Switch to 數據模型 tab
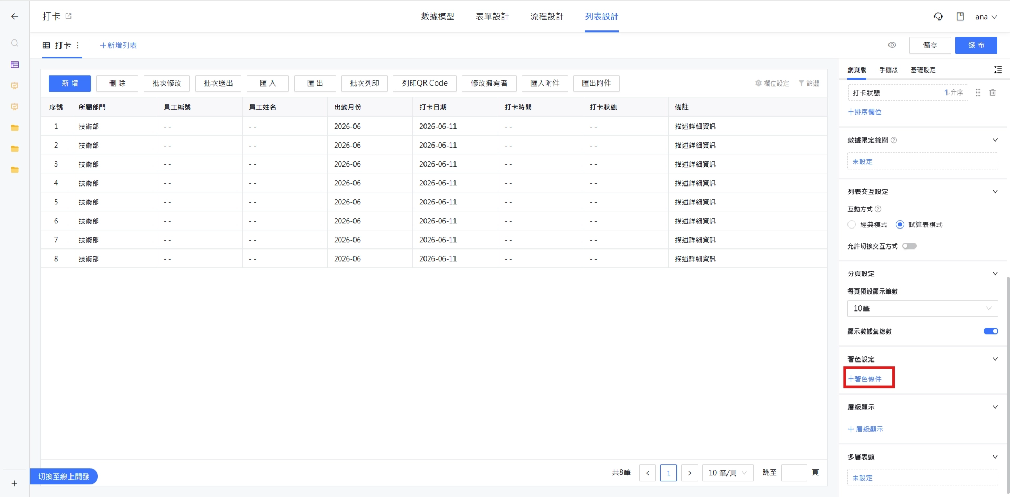1010x497 pixels. (x=438, y=16)
